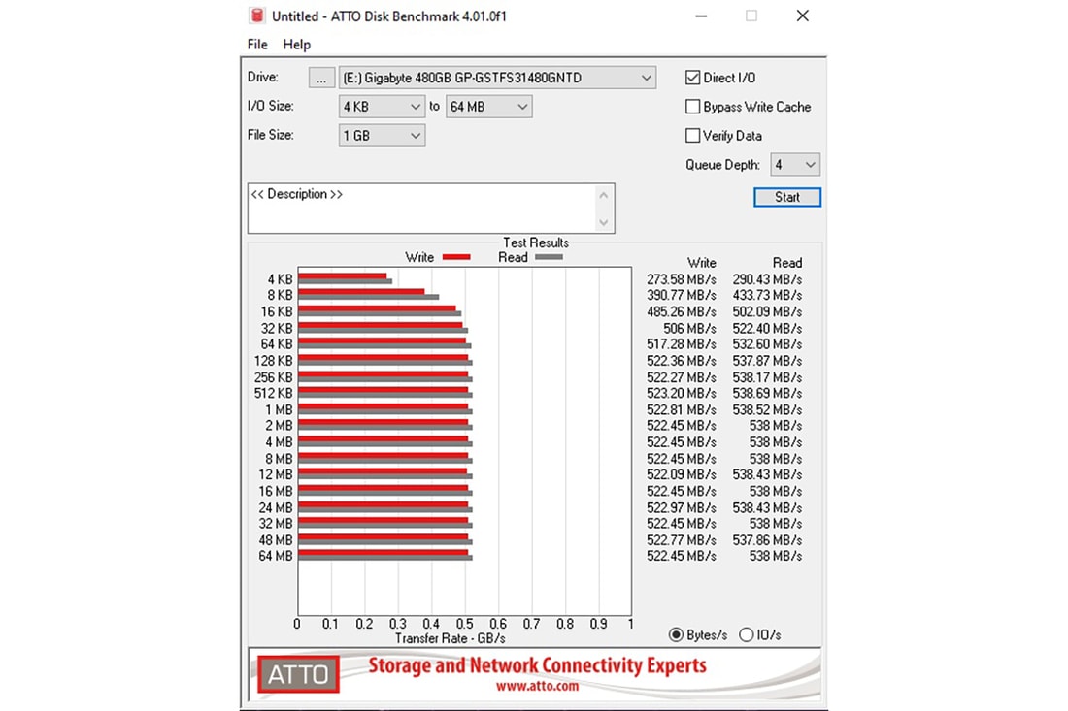Click the gray read bar for 8 KB
The height and width of the screenshot is (711, 1068).
pyautogui.click(x=369, y=298)
